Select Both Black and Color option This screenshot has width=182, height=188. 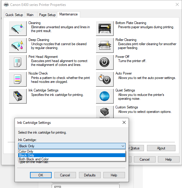click(34, 159)
